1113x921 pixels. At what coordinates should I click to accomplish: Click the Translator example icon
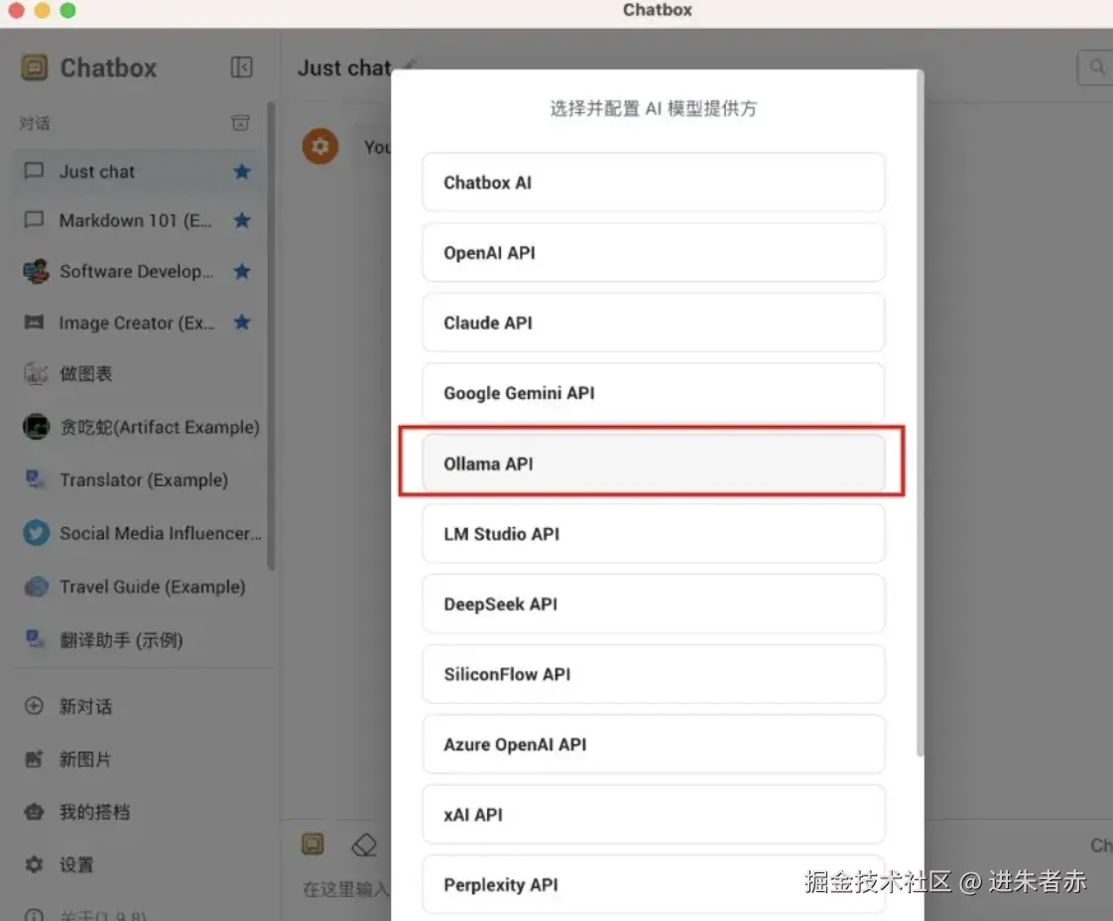[x=34, y=479]
